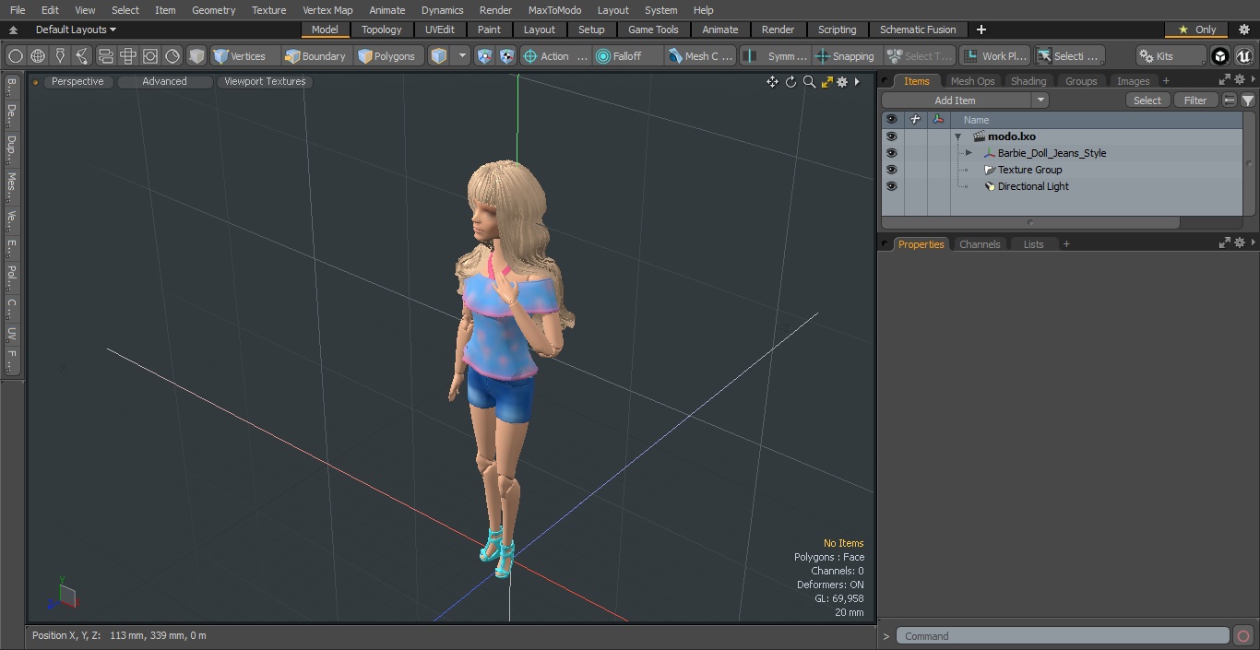
Task: Click the Filter button in Items panel
Action: [1195, 100]
